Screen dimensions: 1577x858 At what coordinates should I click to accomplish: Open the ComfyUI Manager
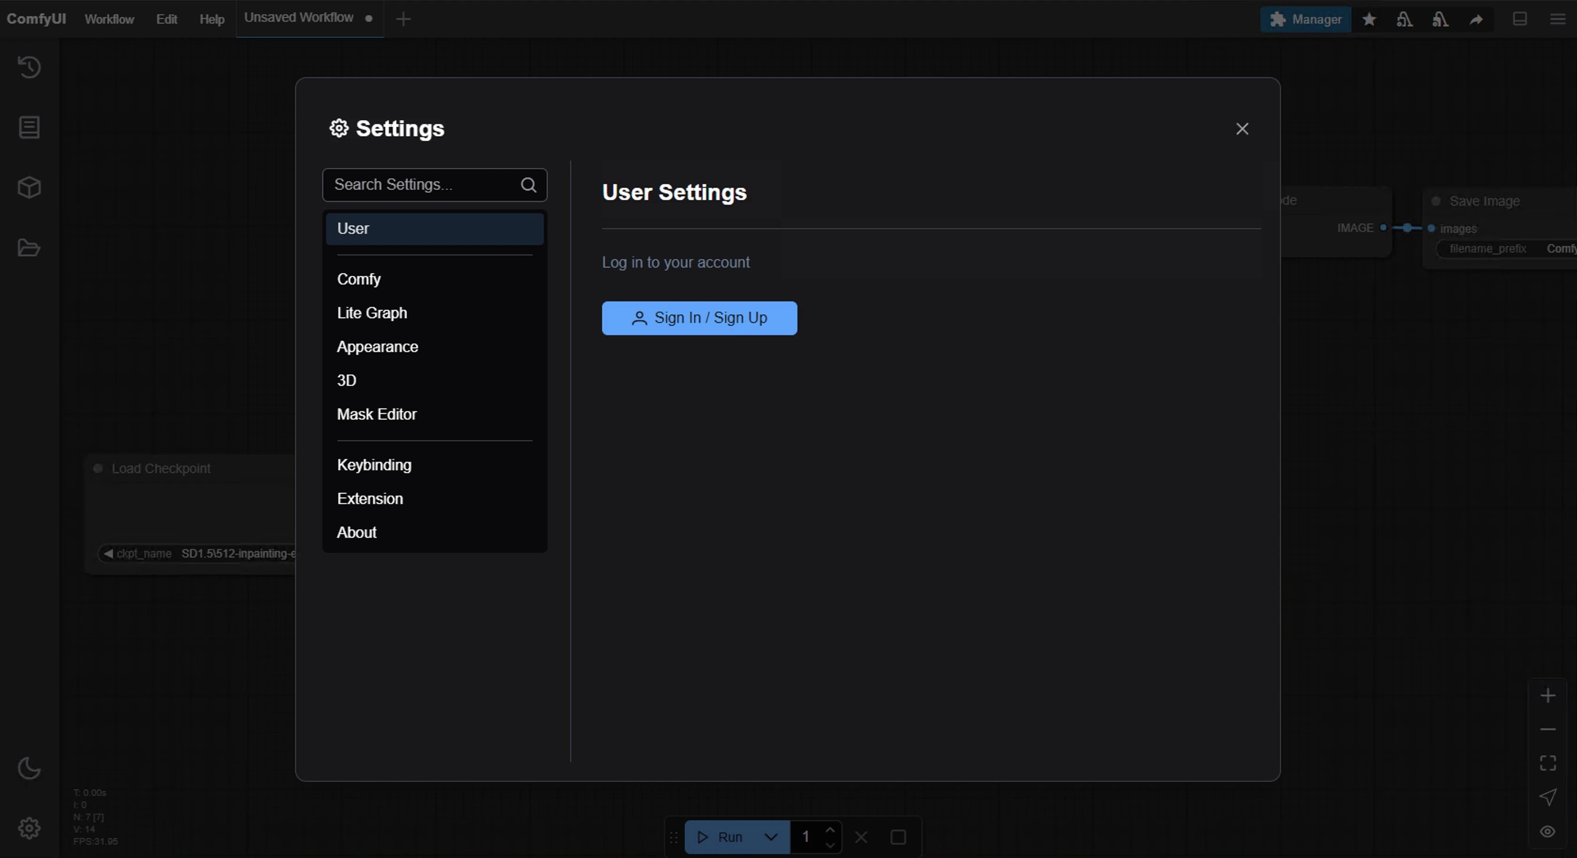(x=1306, y=19)
